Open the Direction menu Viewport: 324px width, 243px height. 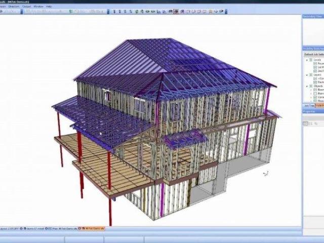click(14, 7)
